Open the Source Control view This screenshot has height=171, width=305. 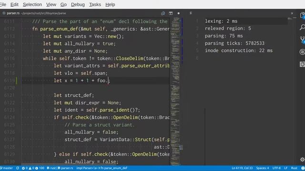coord(302,40)
